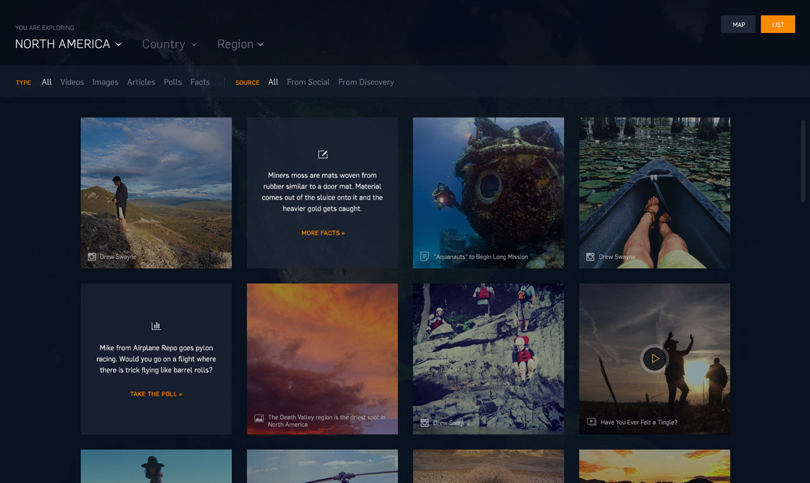Filter type by Polls
Screen dimensions: 810x483
[x=172, y=82]
